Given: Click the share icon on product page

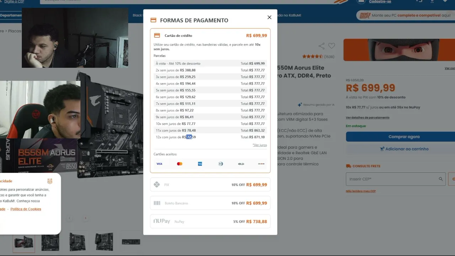Looking at the screenshot, I should (x=321, y=46).
